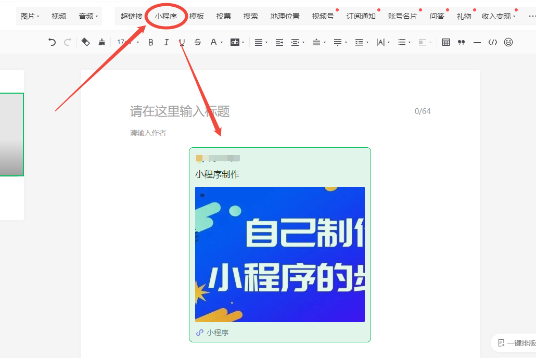Redo the last action

tap(67, 42)
